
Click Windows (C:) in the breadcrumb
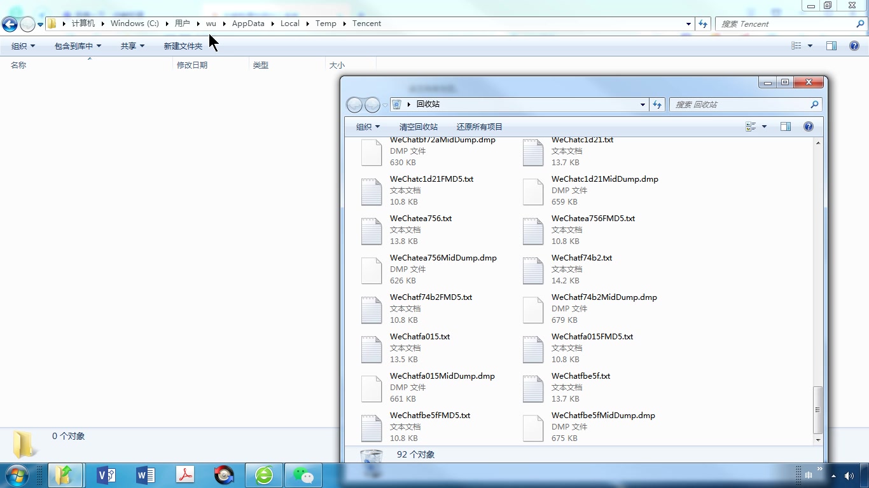135,24
